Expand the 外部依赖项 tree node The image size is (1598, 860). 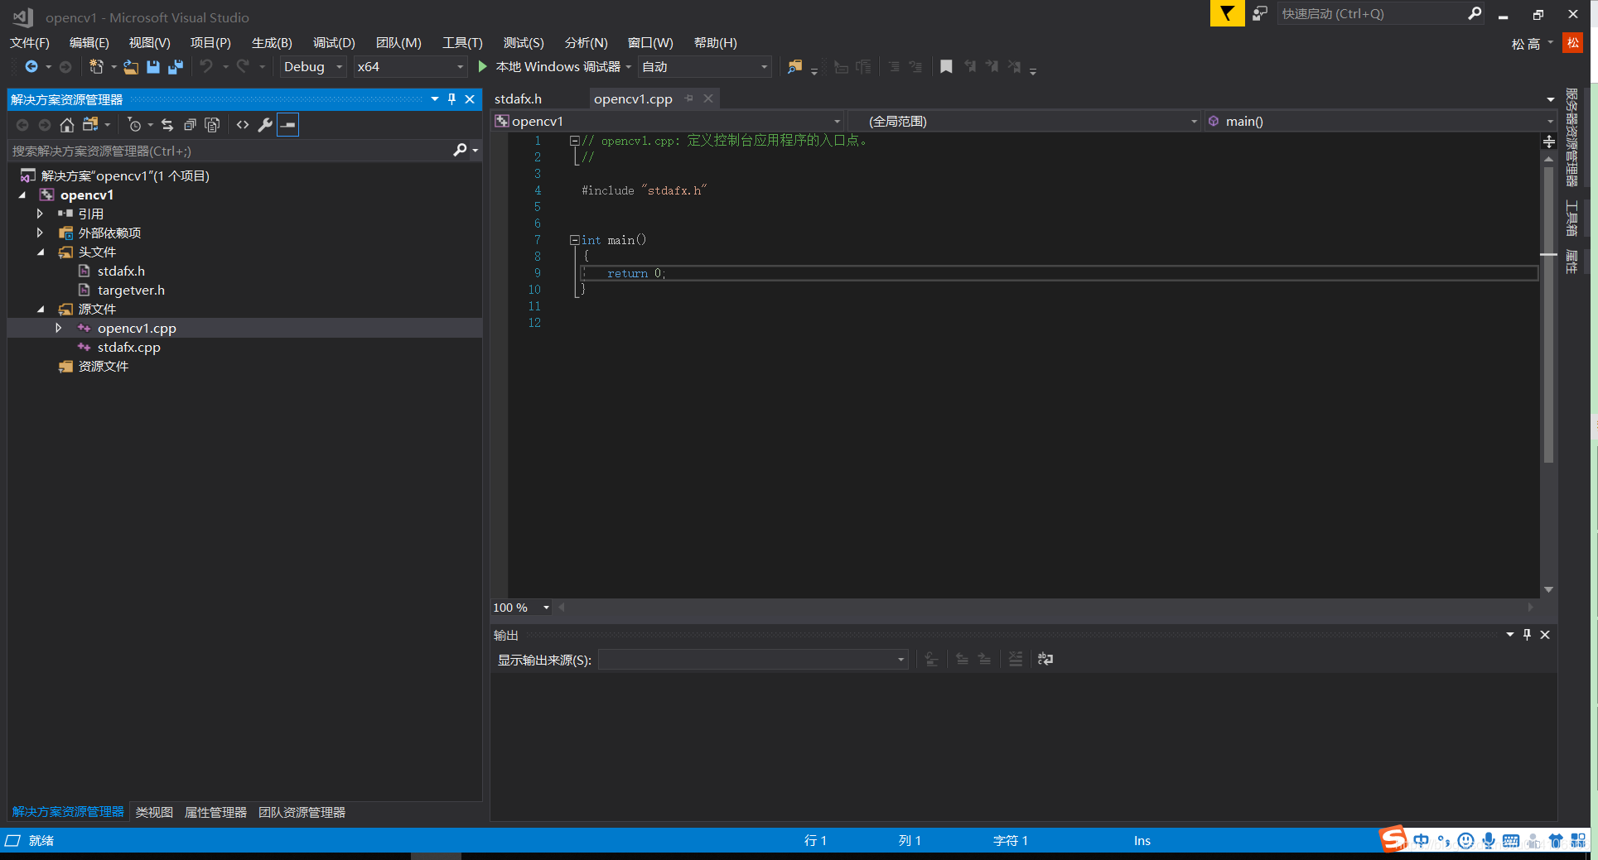coord(40,233)
